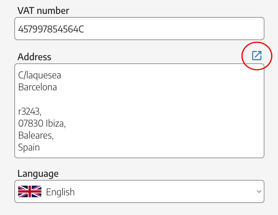Open the English language selector
The image size is (278, 215).
(139, 191)
